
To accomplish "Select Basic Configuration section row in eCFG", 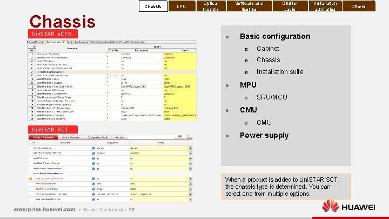I will pos(112,72).
